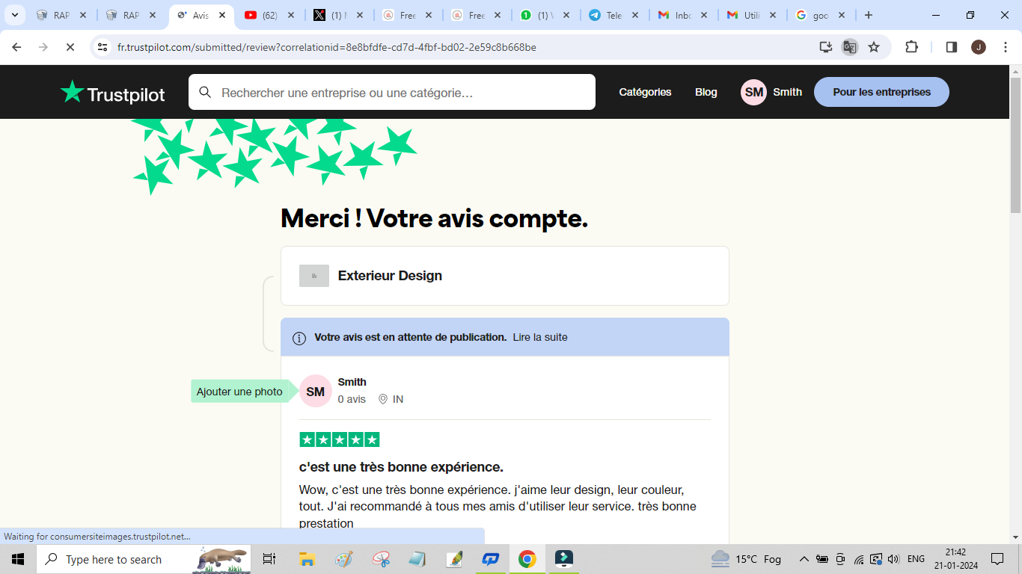The image size is (1022, 574).
Task: Click the info icon in pending banner
Action: pos(299,338)
